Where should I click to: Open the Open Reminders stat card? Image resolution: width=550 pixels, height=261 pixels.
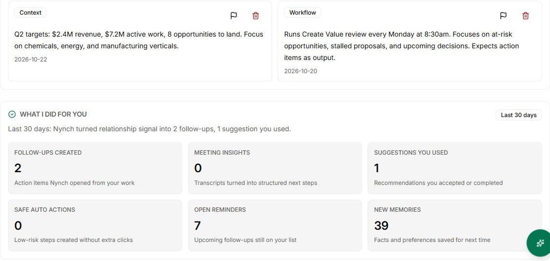pos(275,225)
